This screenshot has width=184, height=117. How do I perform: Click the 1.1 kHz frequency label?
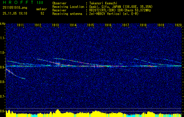click(3, 38)
